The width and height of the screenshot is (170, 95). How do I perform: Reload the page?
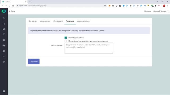pyautogui.click(x=10, y=6)
